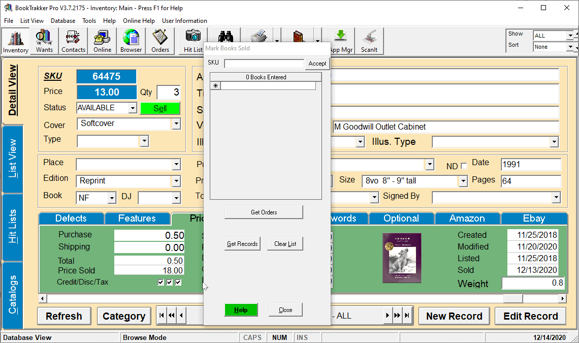This screenshot has height=343, width=579.
Task: Open the Wants toolbar icon
Action: [x=44, y=41]
